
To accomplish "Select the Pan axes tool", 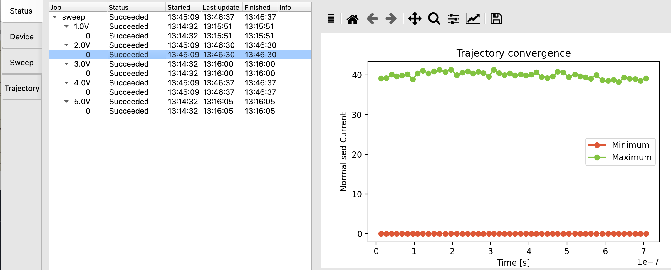I will [415, 19].
